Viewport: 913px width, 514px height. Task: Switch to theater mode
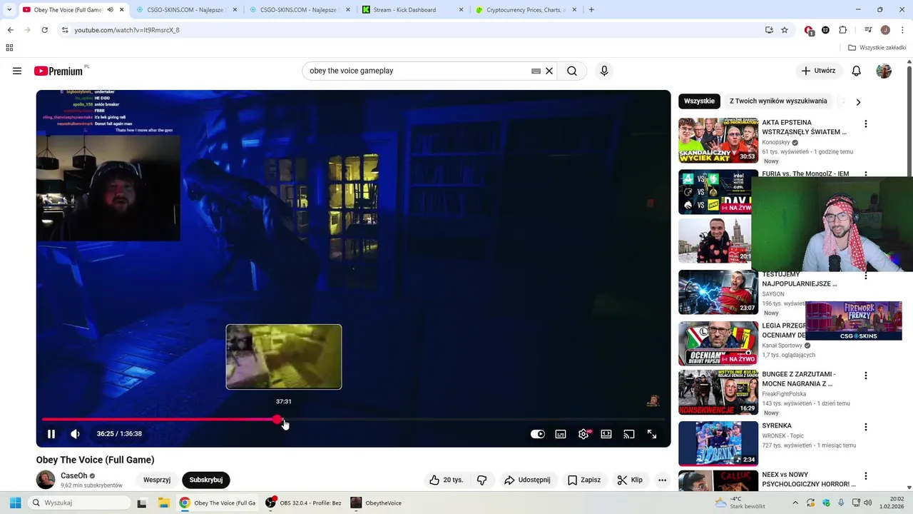606,434
